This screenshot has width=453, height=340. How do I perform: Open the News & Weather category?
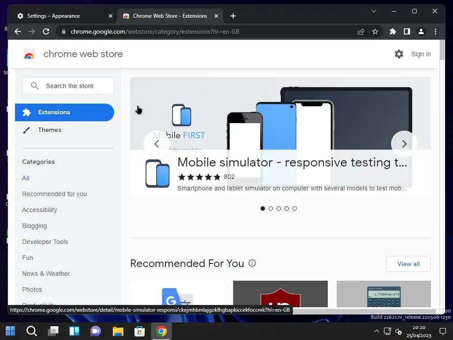(x=46, y=274)
